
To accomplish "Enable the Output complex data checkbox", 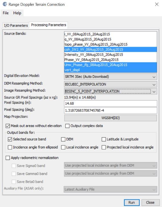I will [x=67, y=126].
